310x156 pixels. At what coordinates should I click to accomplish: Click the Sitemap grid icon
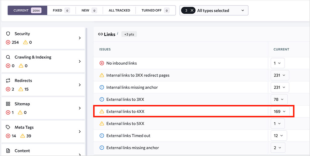(x=8, y=104)
